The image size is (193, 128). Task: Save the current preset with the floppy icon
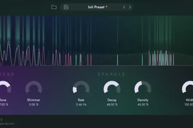tap(66, 7)
